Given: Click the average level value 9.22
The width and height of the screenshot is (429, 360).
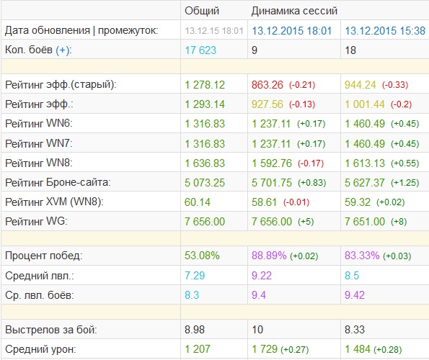Looking at the screenshot, I should [262, 276].
